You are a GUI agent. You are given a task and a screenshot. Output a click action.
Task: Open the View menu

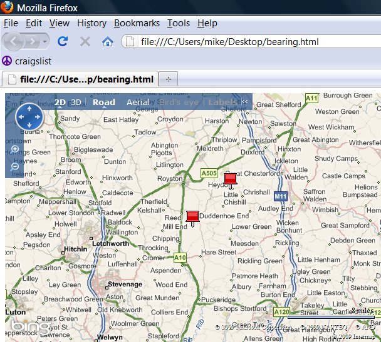pos(60,23)
